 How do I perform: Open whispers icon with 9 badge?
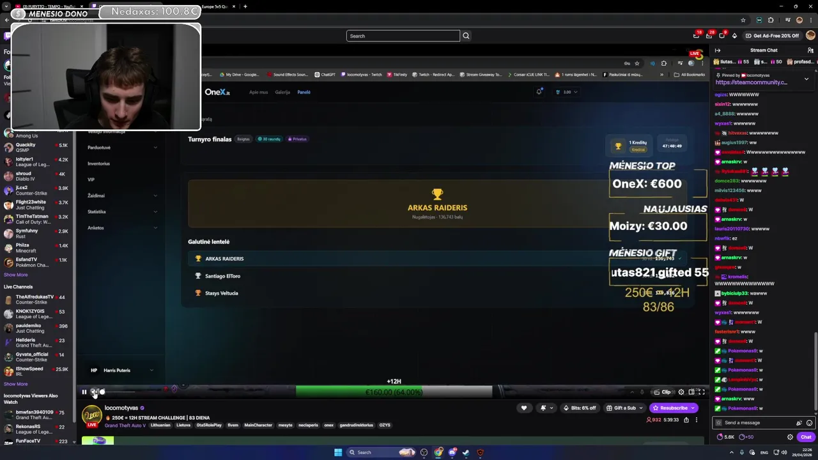coord(722,35)
